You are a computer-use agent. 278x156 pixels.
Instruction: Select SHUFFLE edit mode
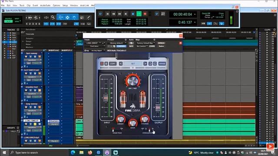(x=8, y=19)
